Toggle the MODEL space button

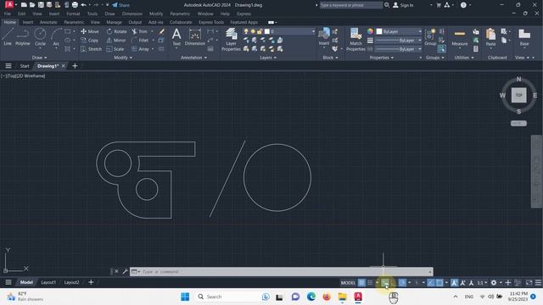348,282
